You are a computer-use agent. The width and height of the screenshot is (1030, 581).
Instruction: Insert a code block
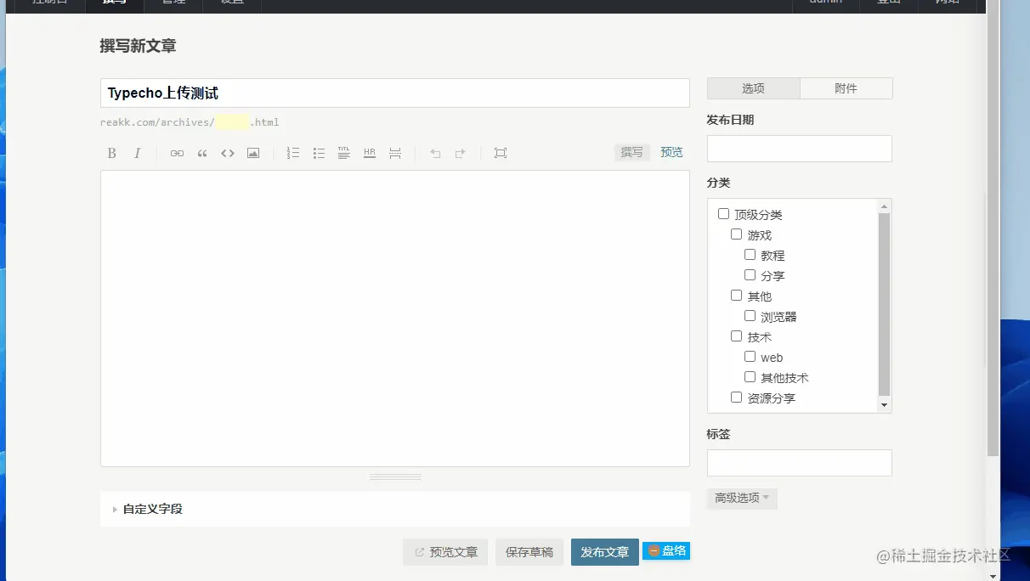pos(227,153)
